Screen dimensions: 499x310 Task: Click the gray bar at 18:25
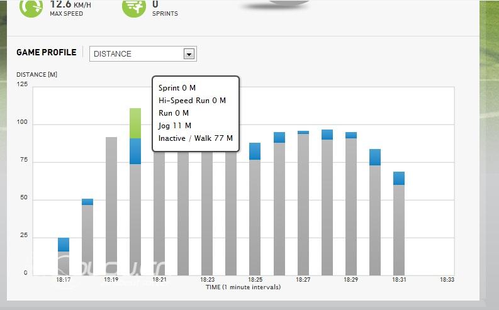[x=255, y=217]
